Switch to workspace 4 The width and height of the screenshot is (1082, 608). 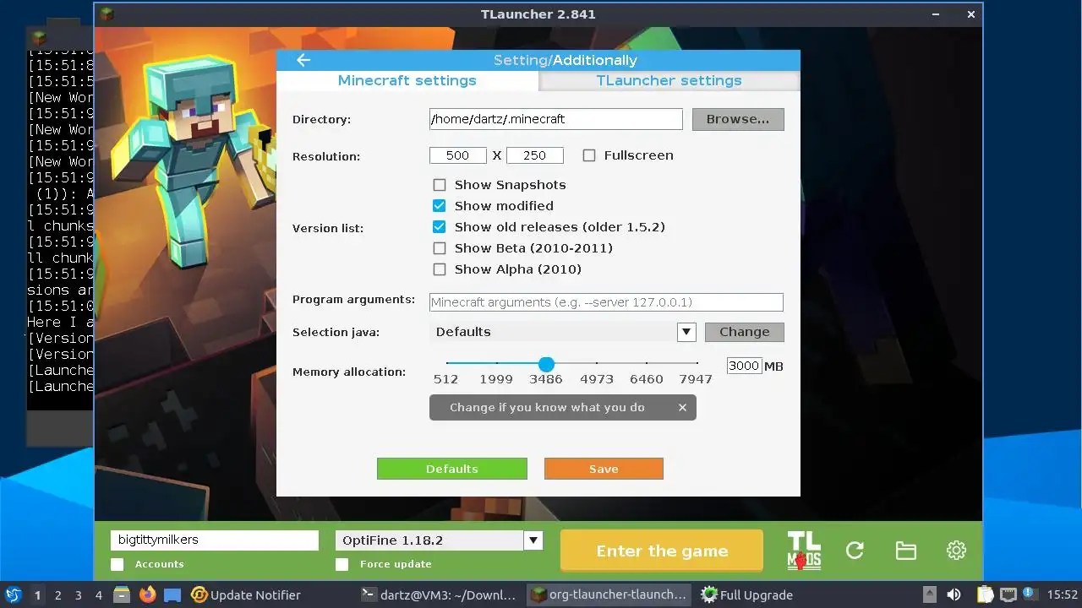tap(98, 594)
